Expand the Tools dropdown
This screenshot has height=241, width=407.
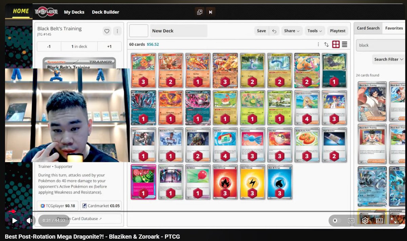coord(315,31)
